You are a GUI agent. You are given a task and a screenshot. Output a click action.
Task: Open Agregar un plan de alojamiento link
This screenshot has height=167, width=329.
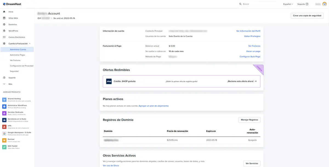click(x=154, y=106)
